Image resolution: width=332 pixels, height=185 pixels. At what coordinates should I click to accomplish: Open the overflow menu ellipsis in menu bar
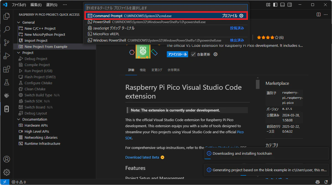tap(65, 5)
